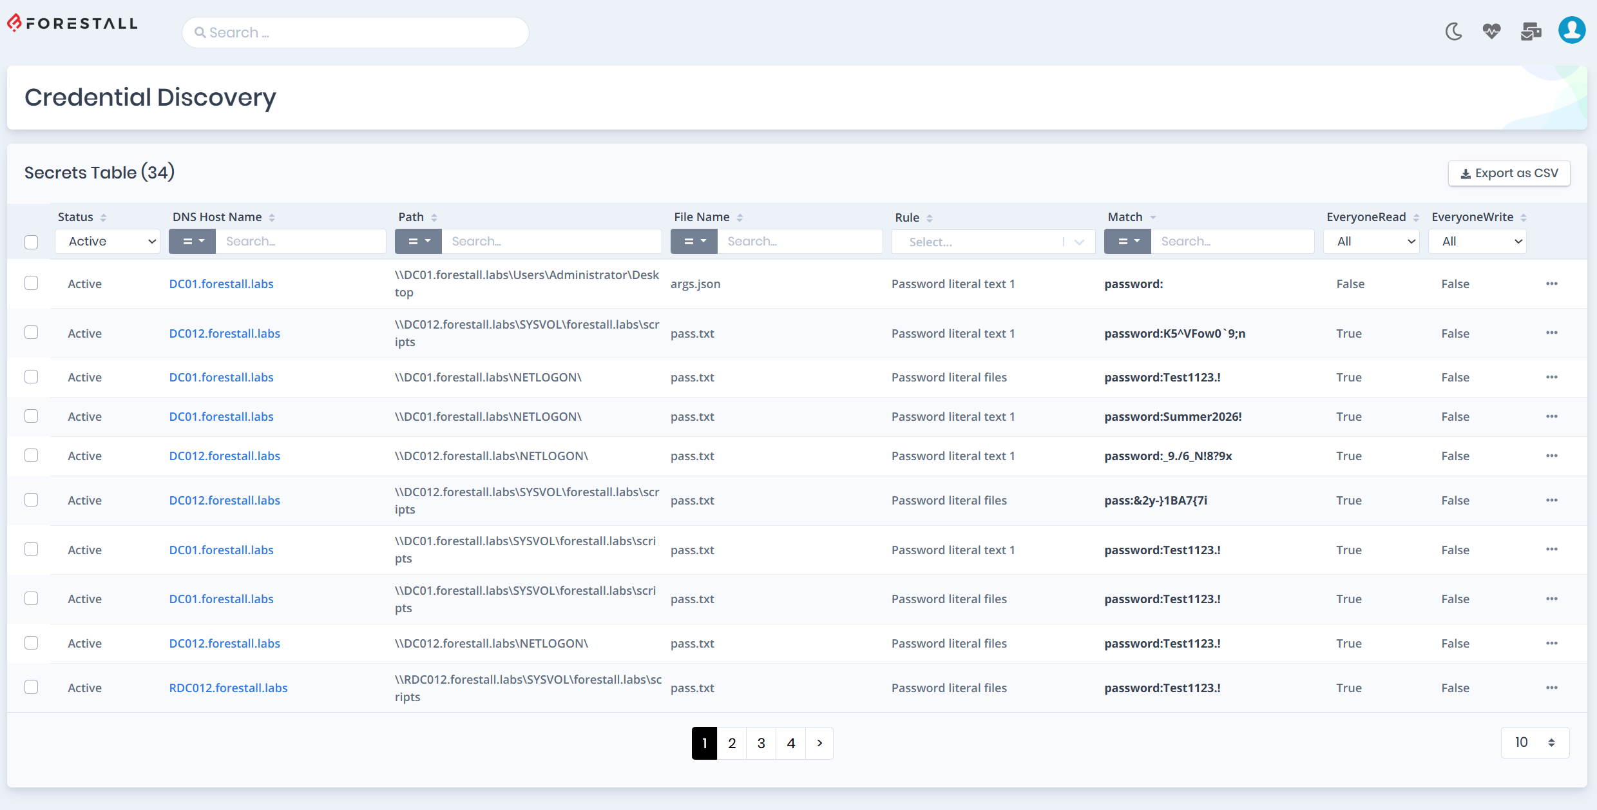This screenshot has height=810, width=1597.
Task: Go to the next page arrow
Action: tap(819, 743)
